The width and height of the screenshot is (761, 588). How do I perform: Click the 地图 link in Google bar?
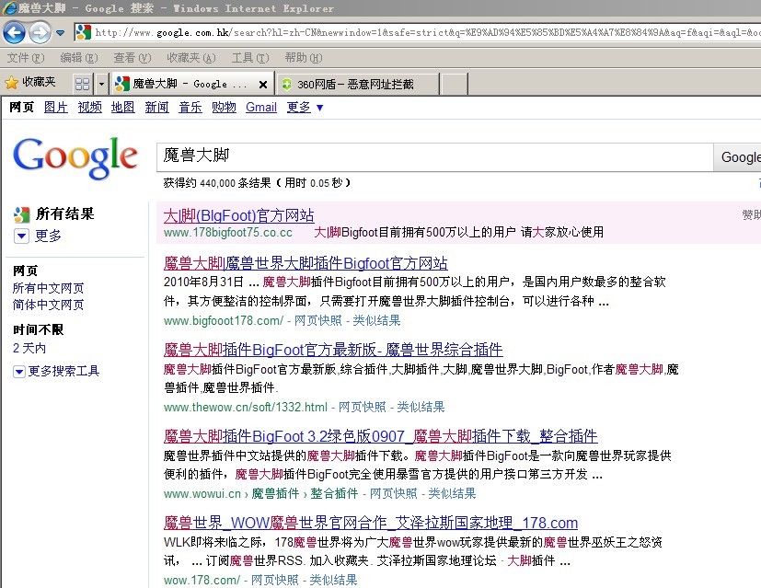click(x=122, y=107)
